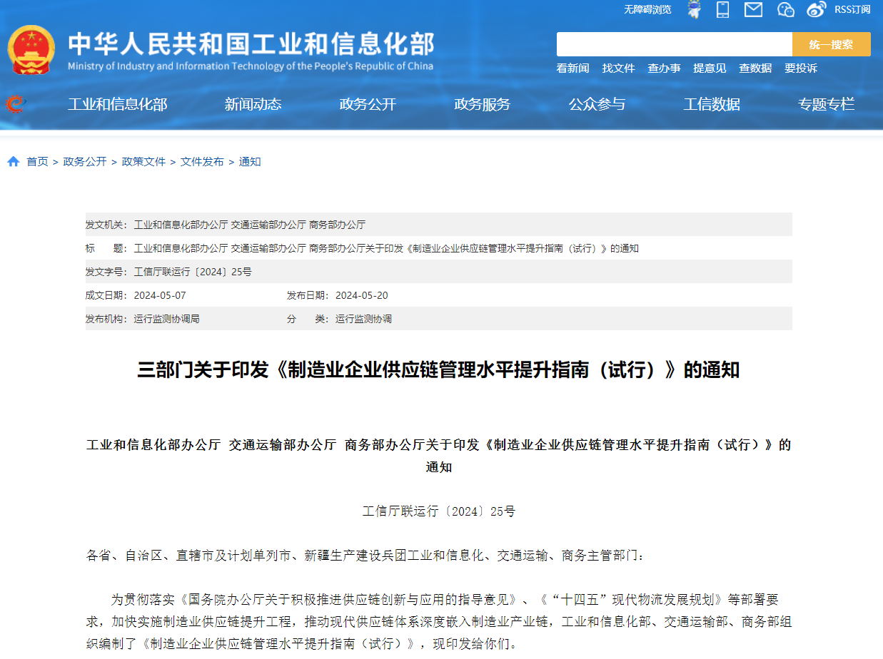Open the 工信数据 navigation tab
The width and height of the screenshot is (883, 659).
point(712,104)
